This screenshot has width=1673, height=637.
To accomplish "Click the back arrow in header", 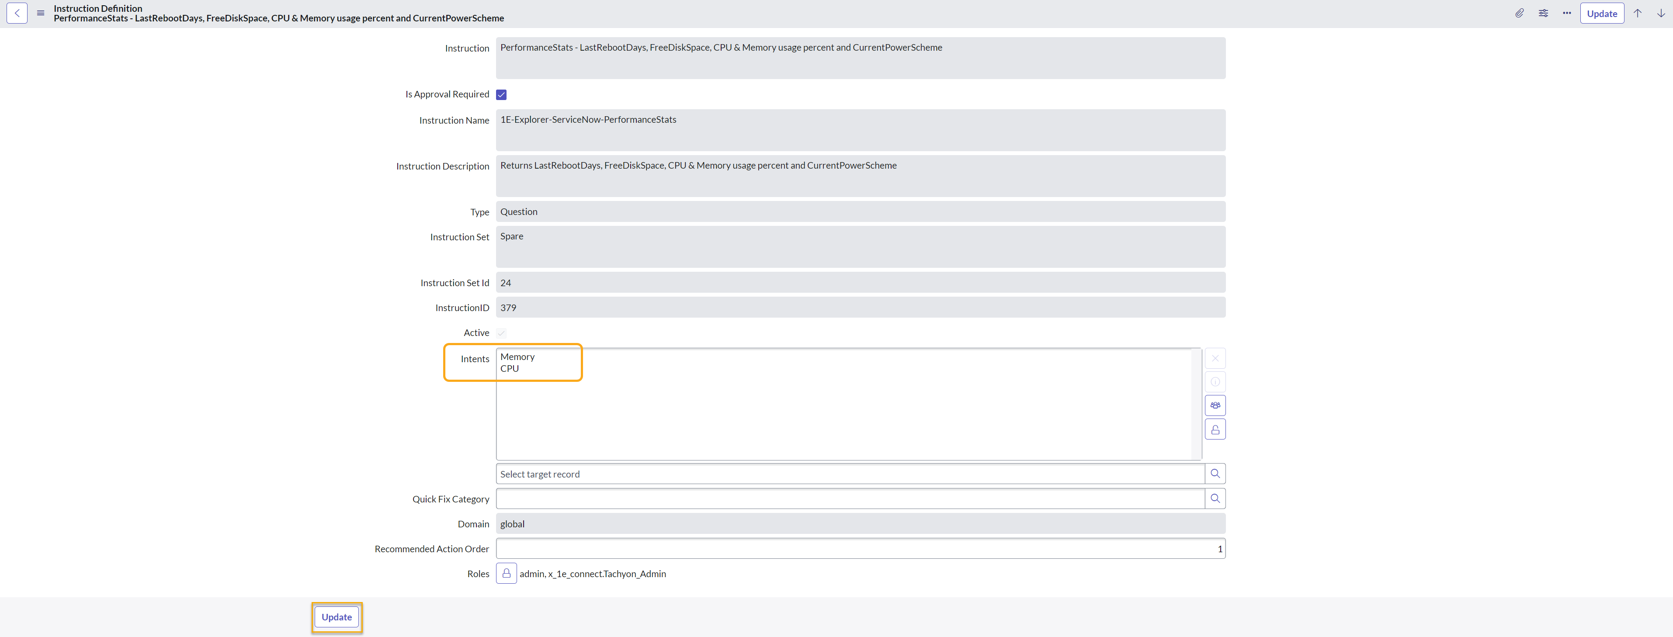I will 17,13.
